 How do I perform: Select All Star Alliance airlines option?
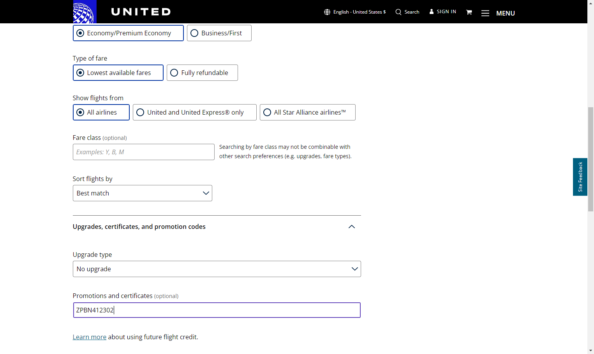(x=308, y=112)
